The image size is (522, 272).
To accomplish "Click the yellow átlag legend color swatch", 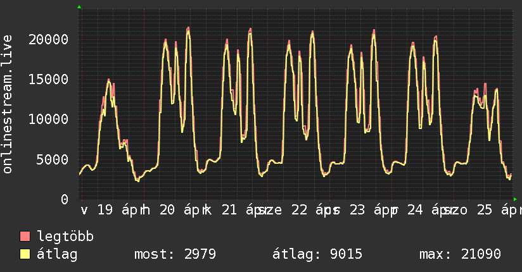I will pyautogui.click(x=25, y=254).
